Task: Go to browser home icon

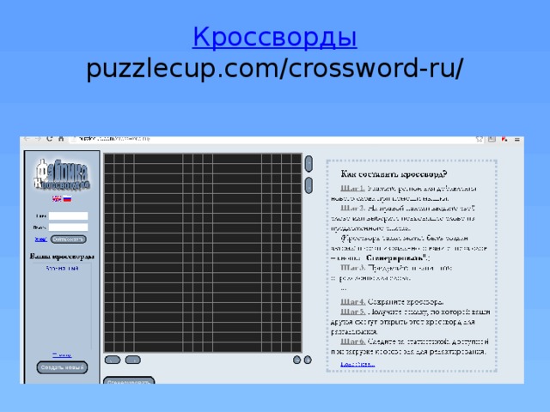Action: point(61,139)
